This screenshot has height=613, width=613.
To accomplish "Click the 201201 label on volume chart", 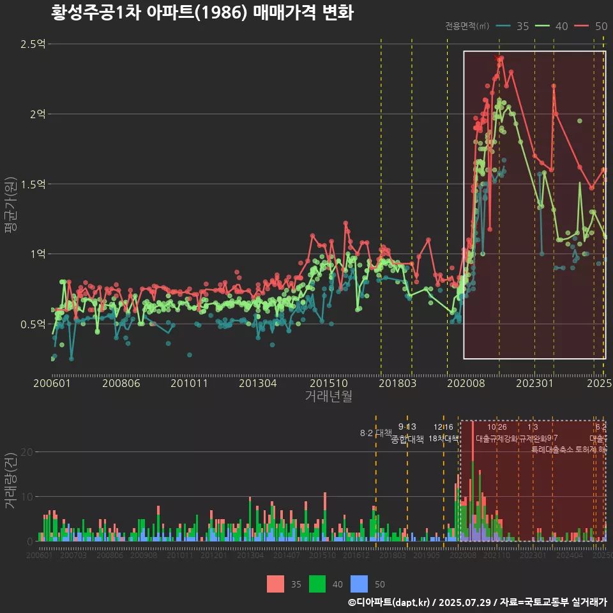I will coord(213,555).
